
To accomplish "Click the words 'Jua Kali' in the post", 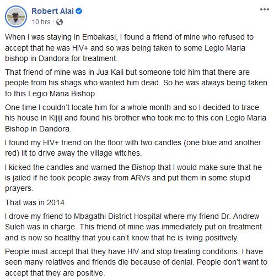I will [110, 72].
